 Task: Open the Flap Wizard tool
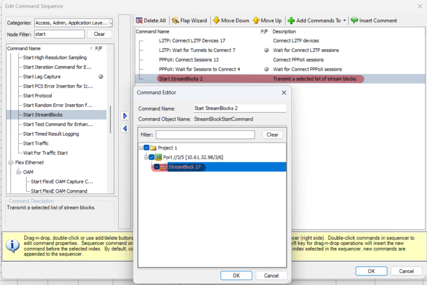176,20
